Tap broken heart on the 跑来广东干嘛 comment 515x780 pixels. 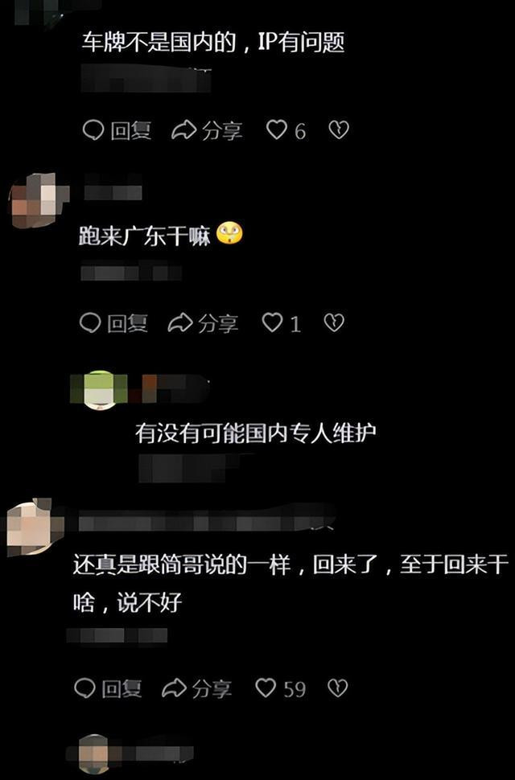(x=334, y=322)
